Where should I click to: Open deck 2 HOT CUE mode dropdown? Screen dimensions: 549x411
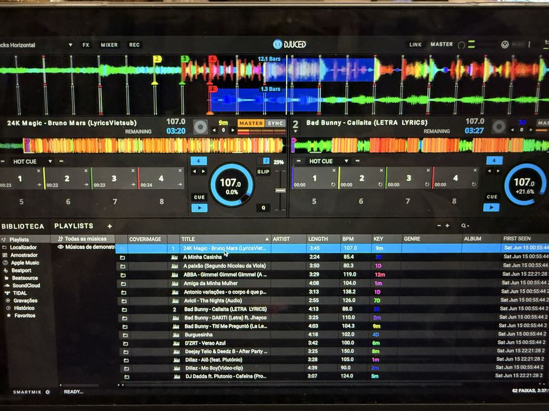[346, 161]
